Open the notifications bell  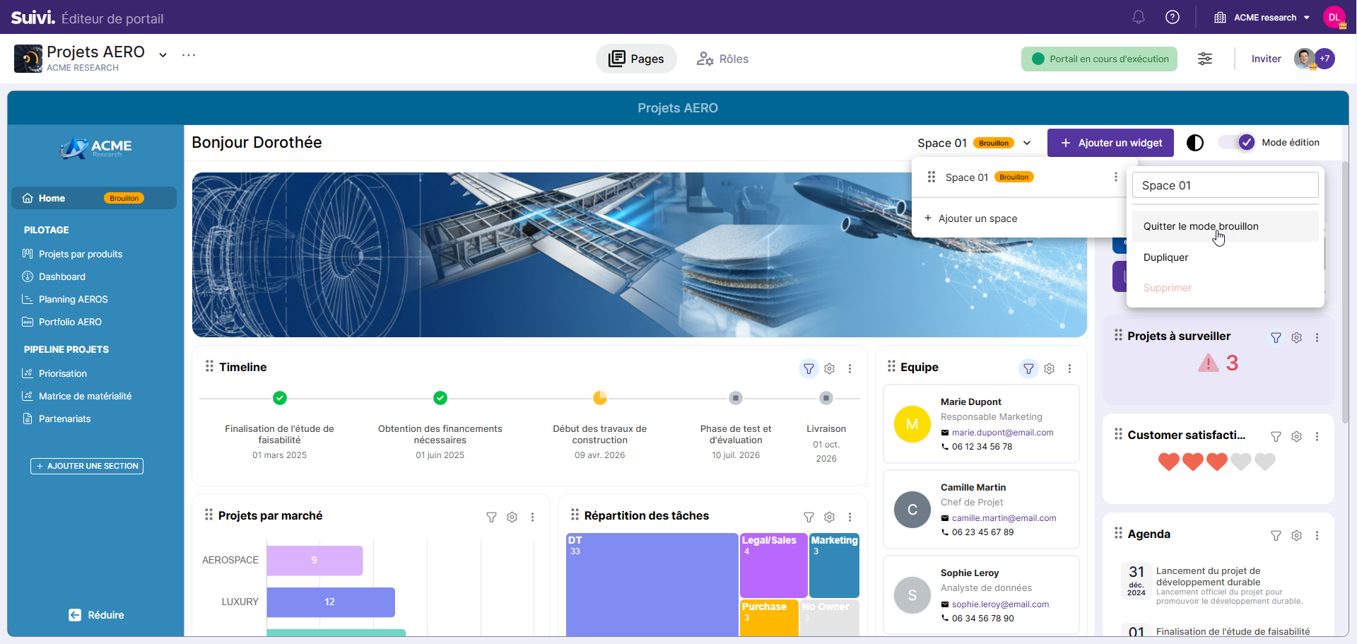[x=1138, y=17]
